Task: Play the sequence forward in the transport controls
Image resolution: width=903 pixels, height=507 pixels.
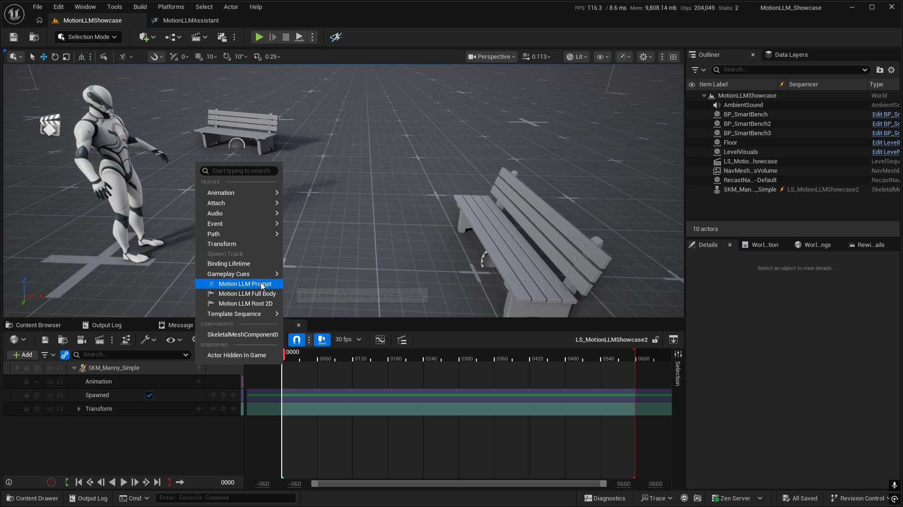Action: tap(124, 482)
